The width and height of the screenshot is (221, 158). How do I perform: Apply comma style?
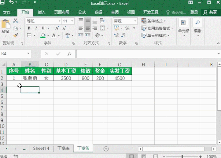pyautogui.click(x=134, y=28)
